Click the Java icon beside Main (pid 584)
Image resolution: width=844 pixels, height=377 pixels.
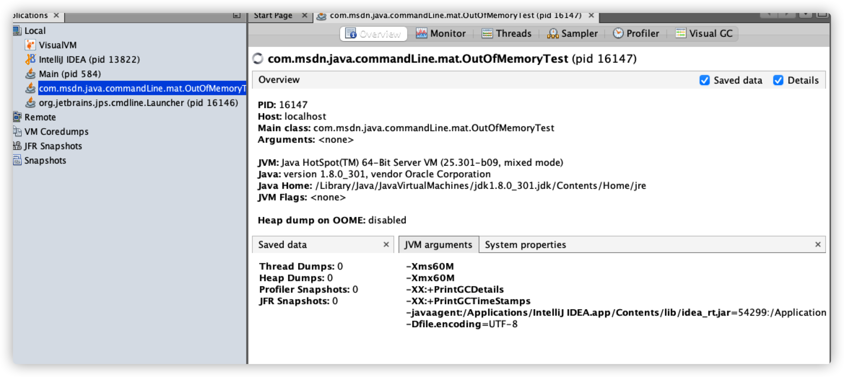(x=30, y=74)
